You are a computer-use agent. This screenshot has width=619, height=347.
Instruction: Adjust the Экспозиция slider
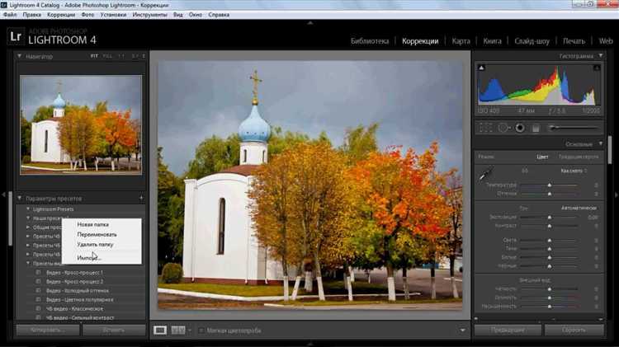549,218
